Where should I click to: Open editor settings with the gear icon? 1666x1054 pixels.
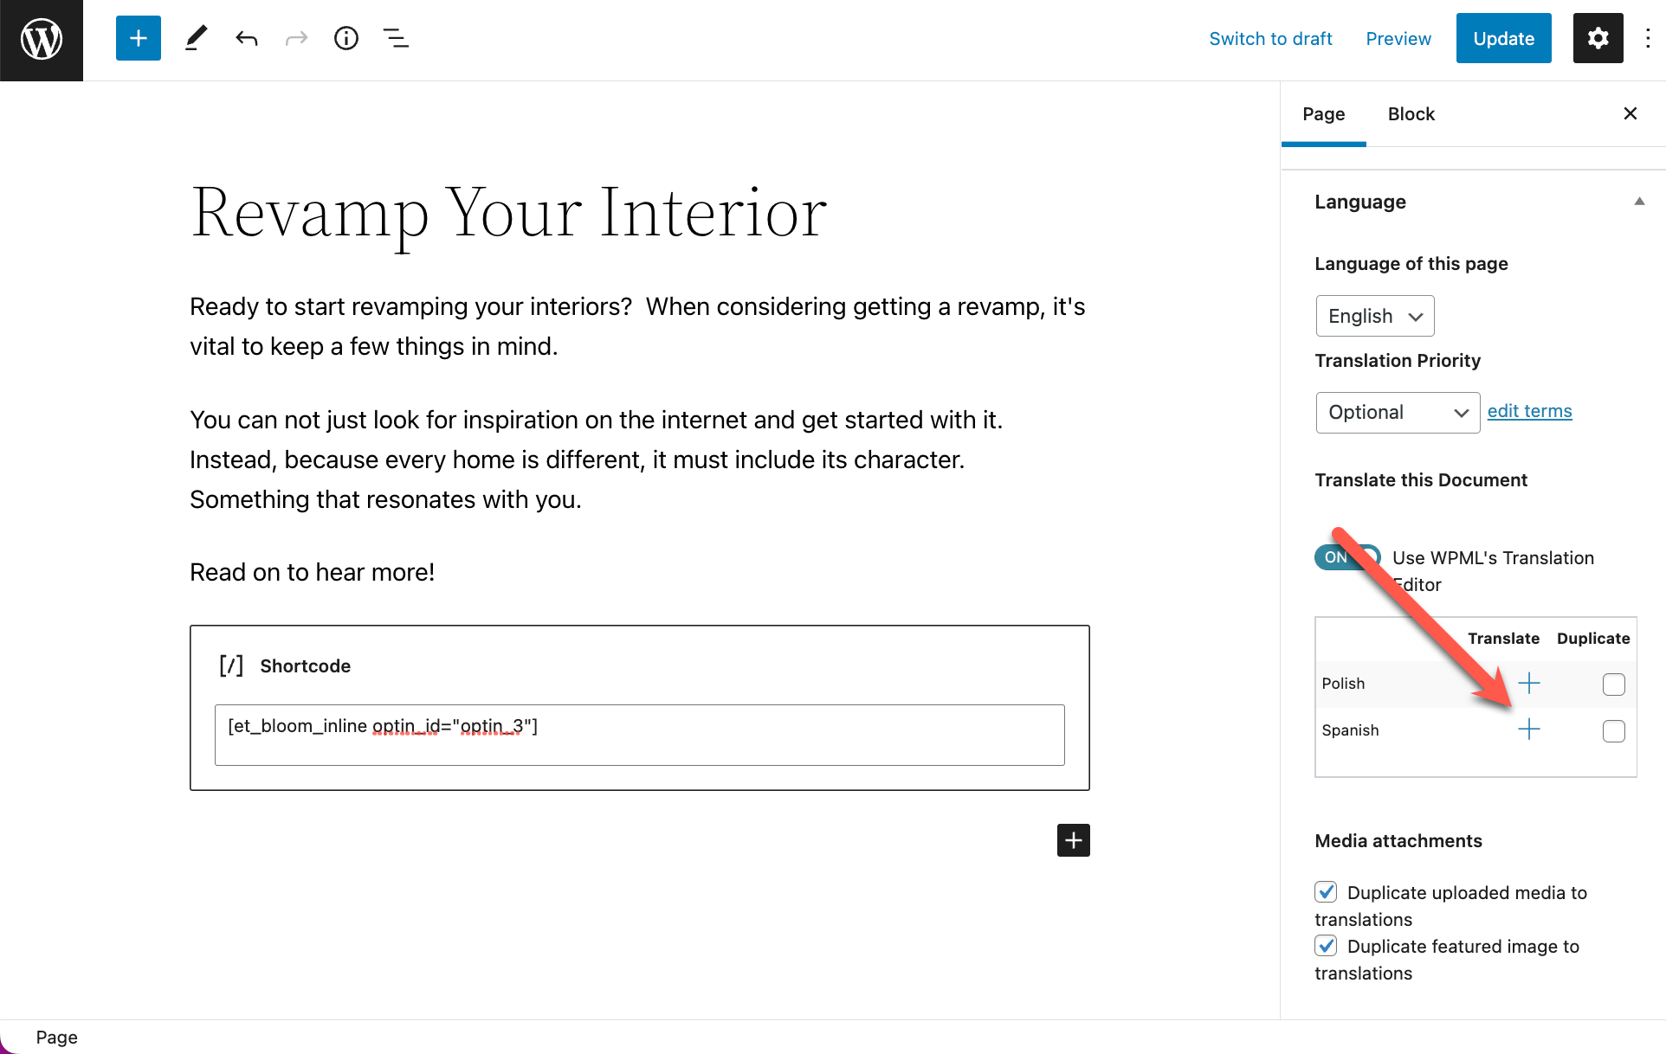point(1598,38)
